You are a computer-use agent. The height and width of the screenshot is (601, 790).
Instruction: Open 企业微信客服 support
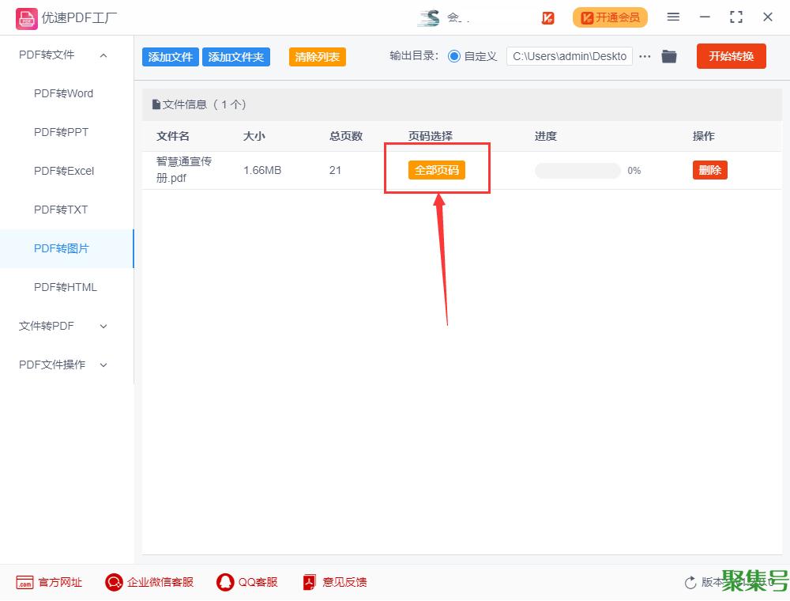[x=149, y=582]
